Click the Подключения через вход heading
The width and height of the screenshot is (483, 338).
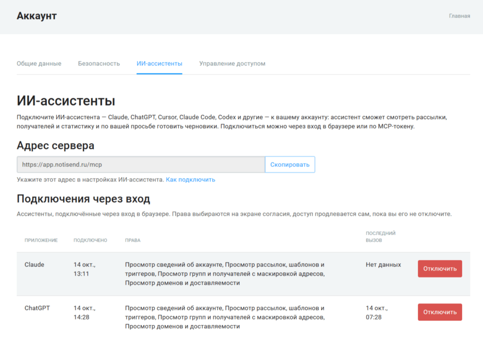pyautogui.click(x=83, y=199)
